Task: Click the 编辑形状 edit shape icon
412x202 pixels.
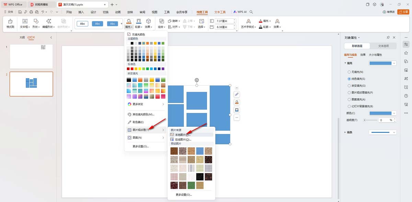Action: [49, 21]
